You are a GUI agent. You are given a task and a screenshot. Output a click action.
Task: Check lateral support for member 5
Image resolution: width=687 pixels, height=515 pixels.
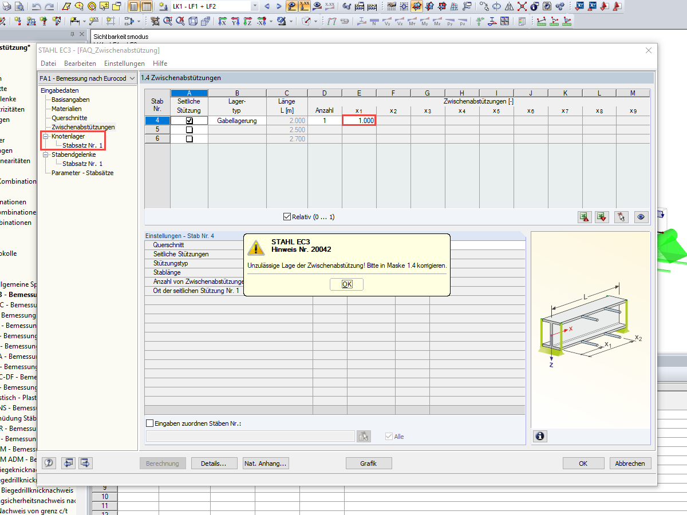(189, 130)
